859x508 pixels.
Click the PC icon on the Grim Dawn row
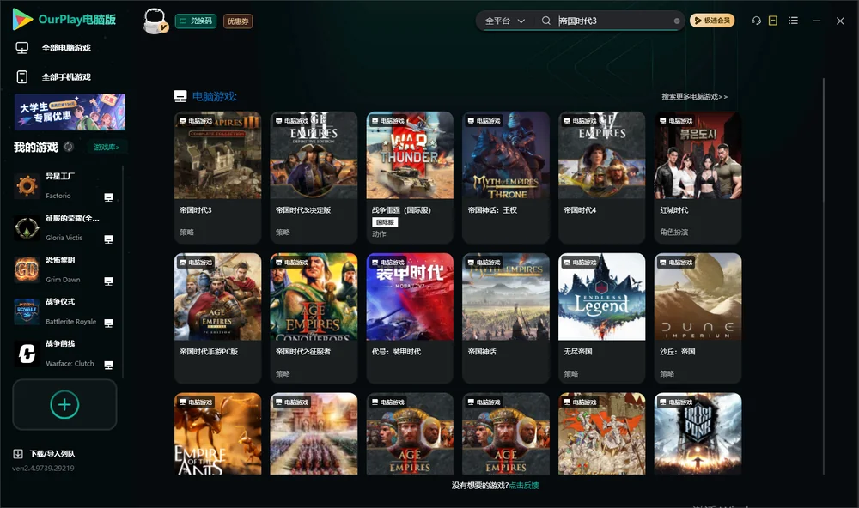pyautogui.click(x=108, y=281)
